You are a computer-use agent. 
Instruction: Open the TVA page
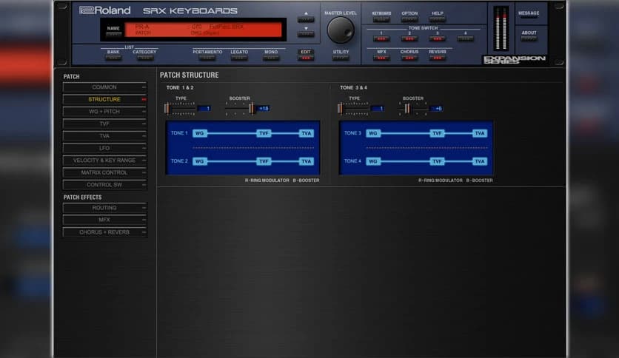(x=104, y=136)
